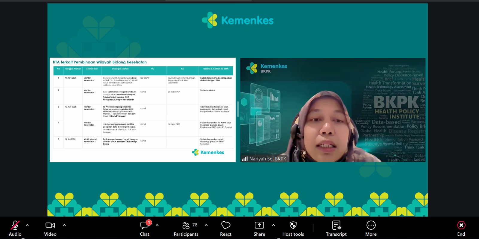Open the React emoji menu
Screen dimensions: 479x239
(226, 228)
